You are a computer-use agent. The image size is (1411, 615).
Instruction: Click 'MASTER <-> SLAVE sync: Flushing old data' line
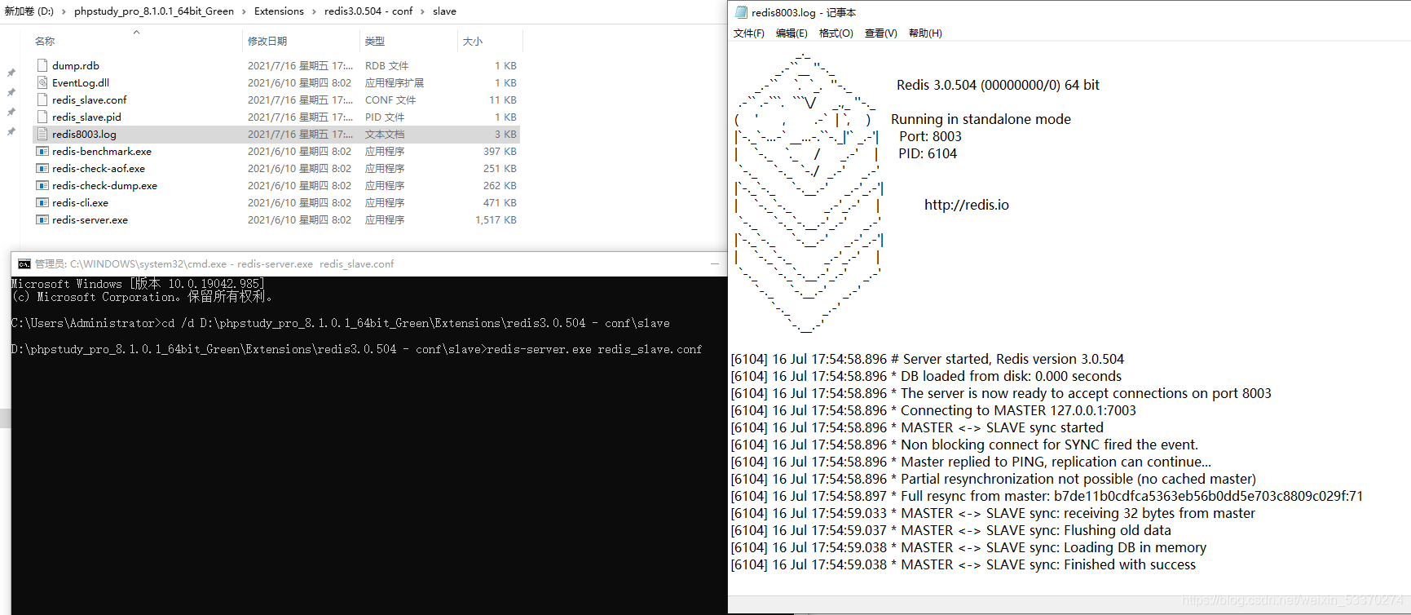(x=950, y=530)
